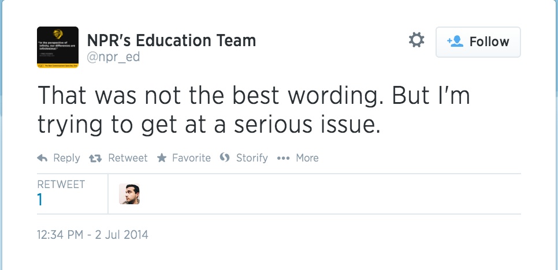The width and height of the screenshot is (558, 270).
Task: Select the Retweet text label
Action: click(128, 157)
